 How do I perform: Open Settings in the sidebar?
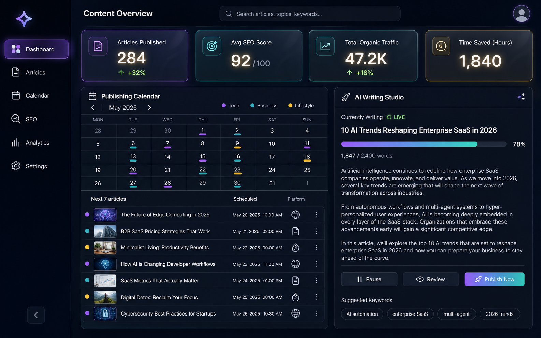[x=36, y=166]
